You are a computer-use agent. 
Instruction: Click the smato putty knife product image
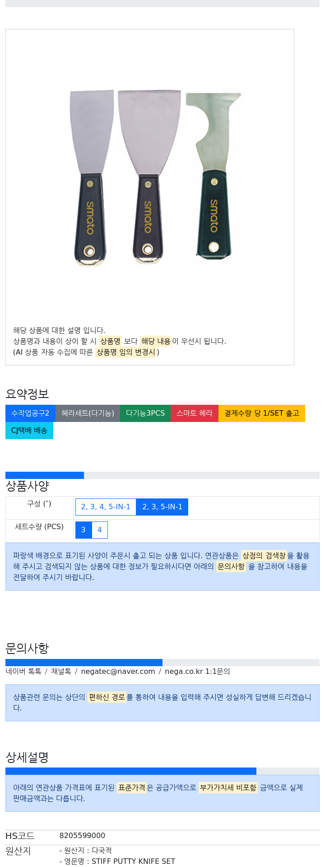point(149,176)
